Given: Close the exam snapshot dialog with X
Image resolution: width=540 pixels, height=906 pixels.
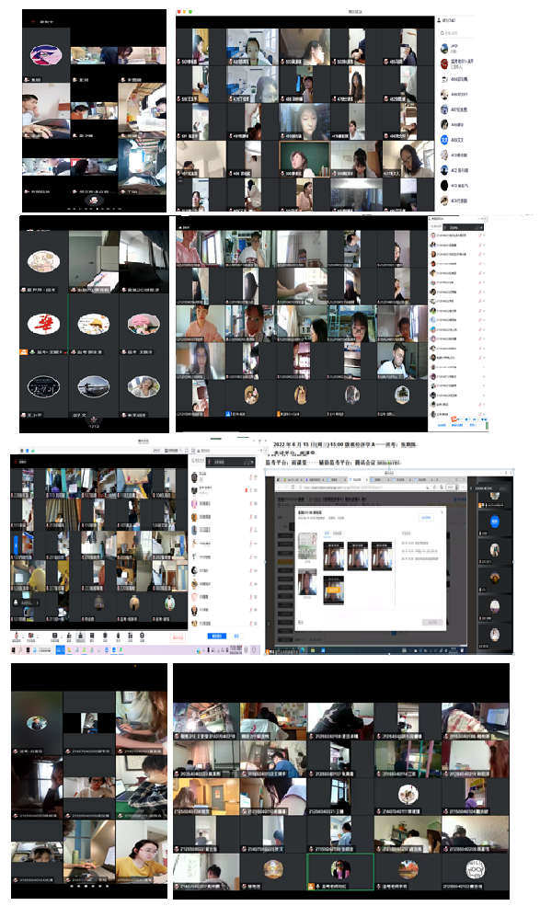Looking at the screenshot, I should [x=442, y=512].
